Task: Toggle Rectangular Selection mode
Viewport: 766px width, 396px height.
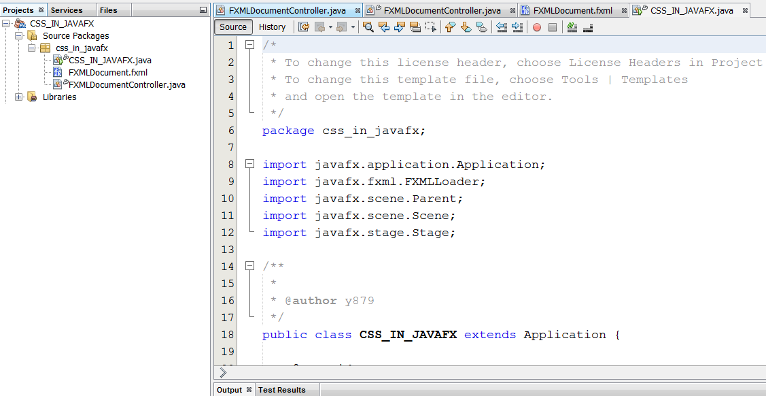Action: click(x=430, y=27)
